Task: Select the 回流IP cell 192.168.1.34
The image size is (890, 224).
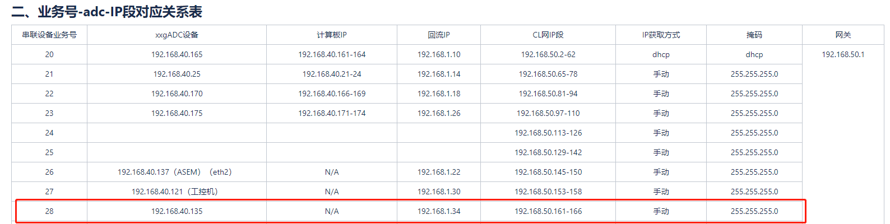Action: pos(439,211)
